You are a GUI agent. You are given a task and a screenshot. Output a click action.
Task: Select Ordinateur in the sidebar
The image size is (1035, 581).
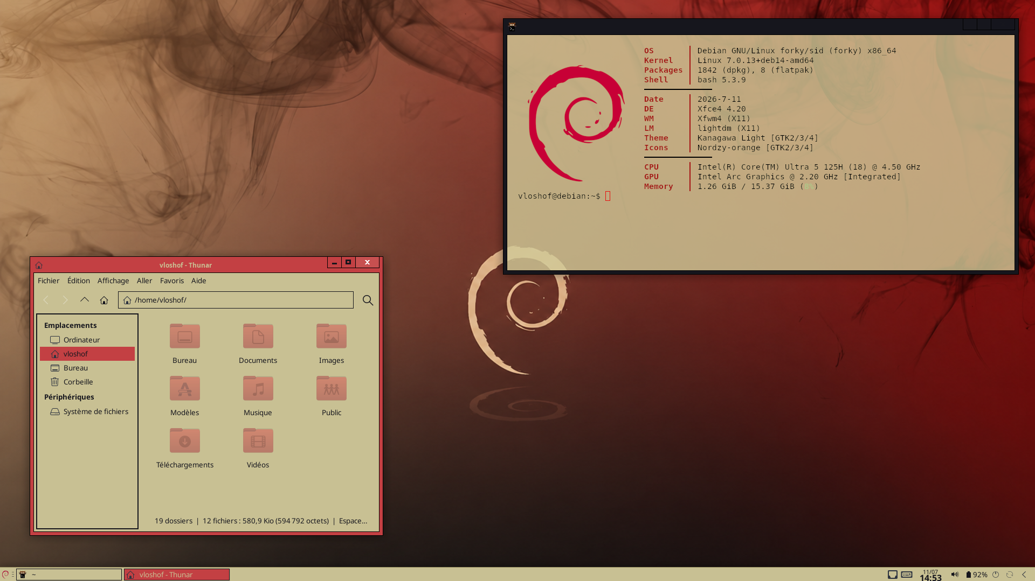[87, 340]
